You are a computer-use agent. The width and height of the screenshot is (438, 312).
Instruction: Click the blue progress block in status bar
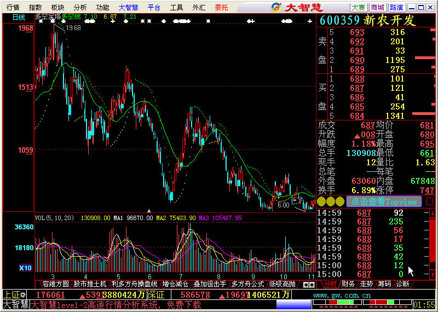pyautogui.click(x=293, y=304)
